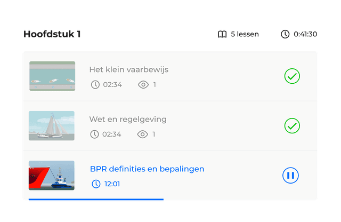Image resolution: width=341 pixels, height=222 pixels.
Task: Click the Hoofdstuk 1 chapter heading
Action: tap(52, 34)
